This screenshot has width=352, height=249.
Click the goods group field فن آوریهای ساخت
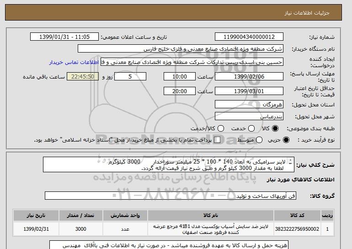[x=171, y=196]
